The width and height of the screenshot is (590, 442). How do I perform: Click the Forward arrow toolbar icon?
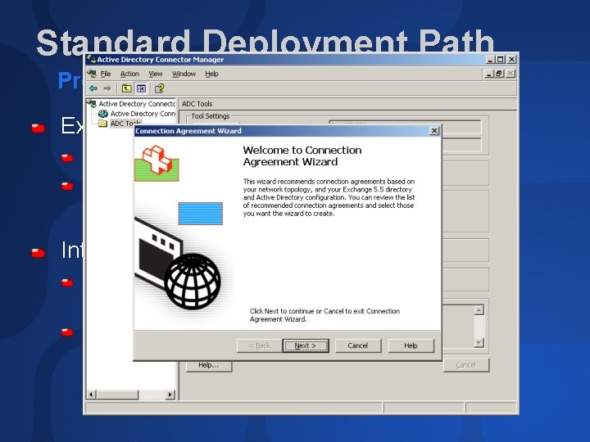pos(107,88)
